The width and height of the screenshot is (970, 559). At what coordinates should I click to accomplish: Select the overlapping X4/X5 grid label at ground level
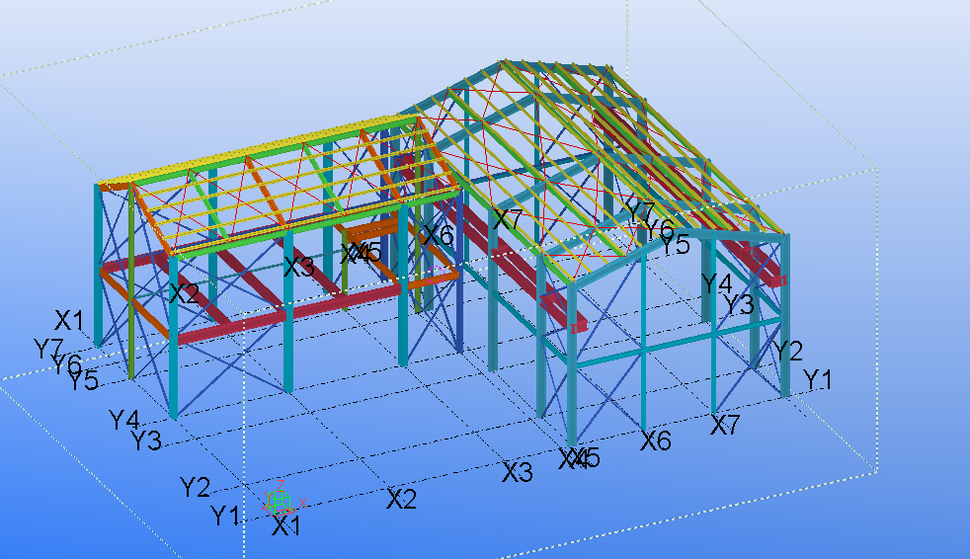pos(579,458)
